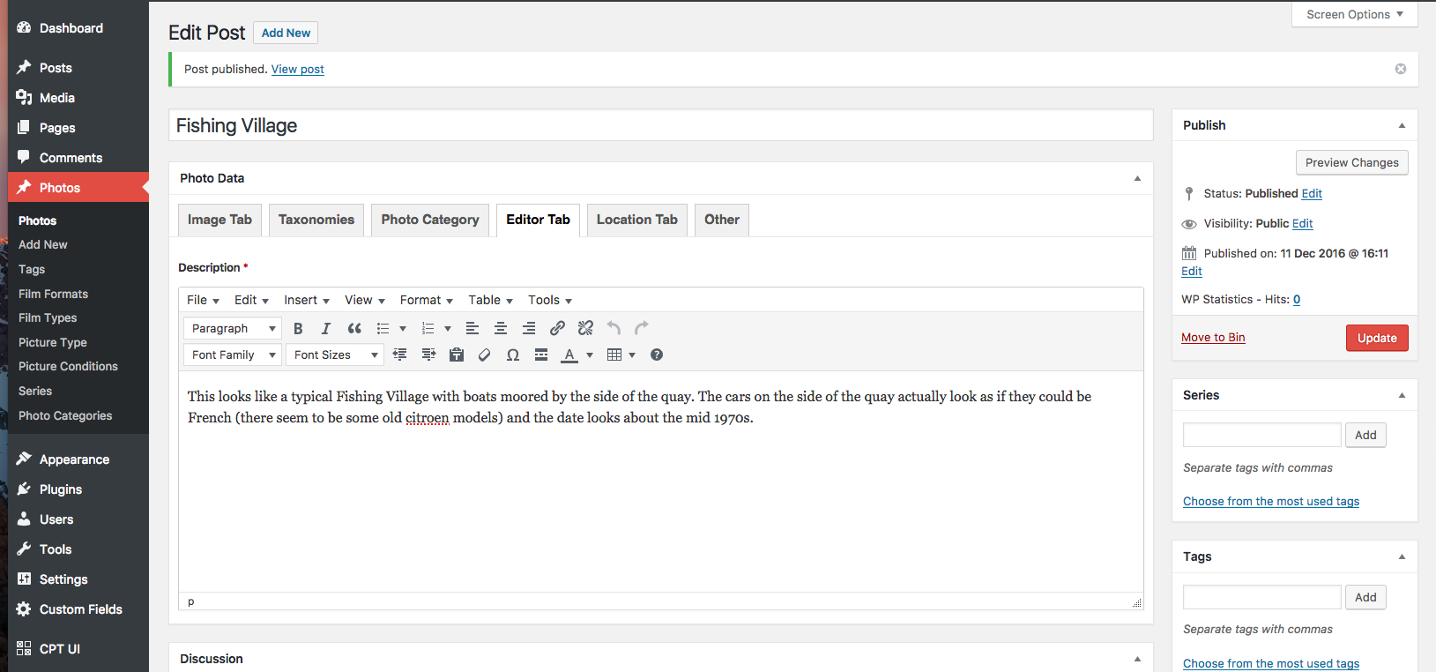Image resolution: width=1436 pixels, height=672 pixels.
Task: Create a bulleted list
Action: click(x=383, y=328)
